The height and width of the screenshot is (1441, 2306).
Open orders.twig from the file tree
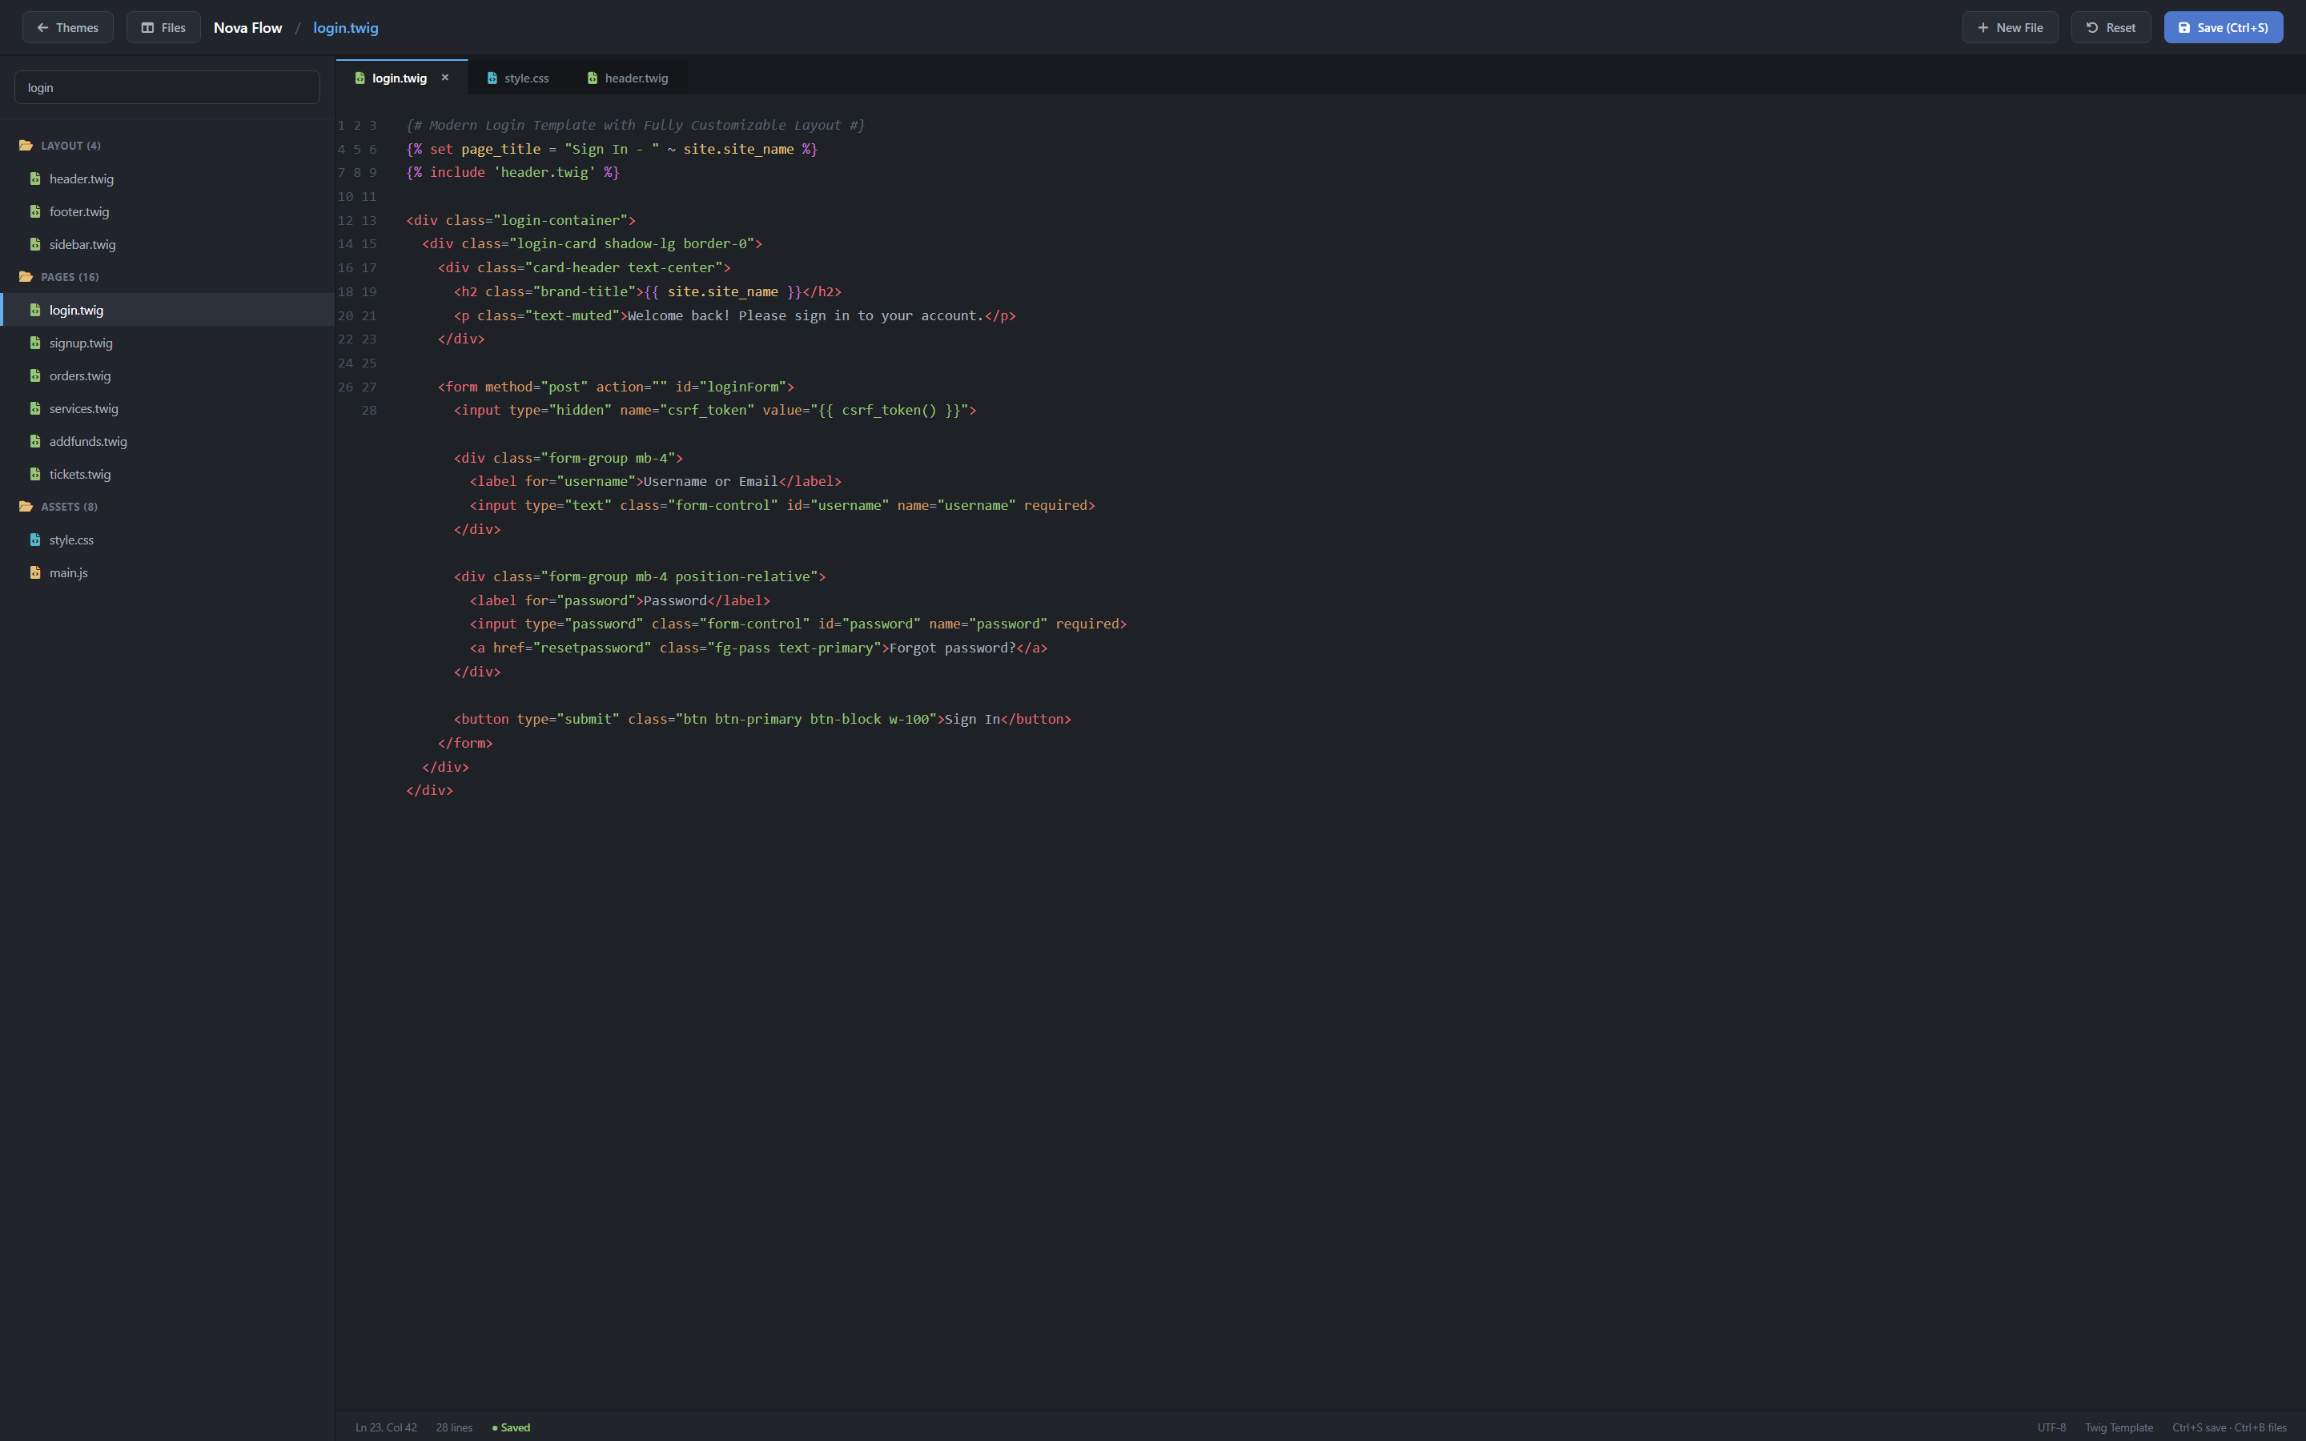(x=167, y=375)
